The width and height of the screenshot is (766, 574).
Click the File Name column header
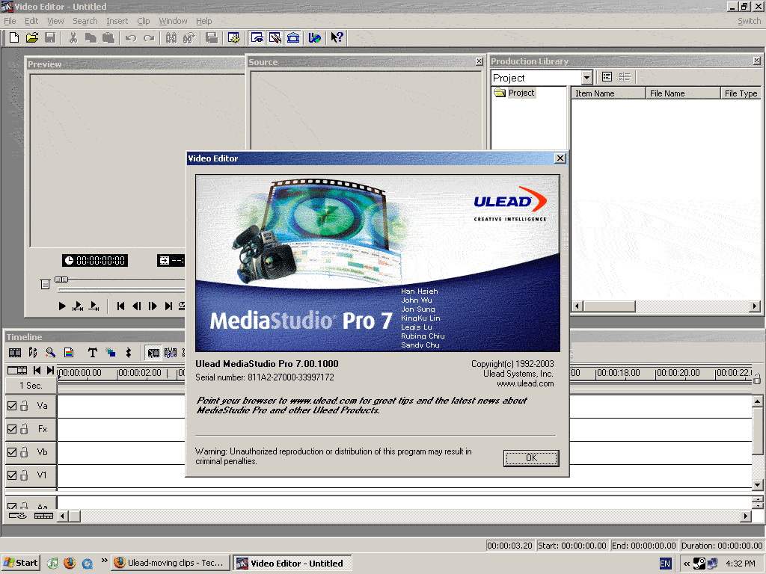click(x=683, y=93)
